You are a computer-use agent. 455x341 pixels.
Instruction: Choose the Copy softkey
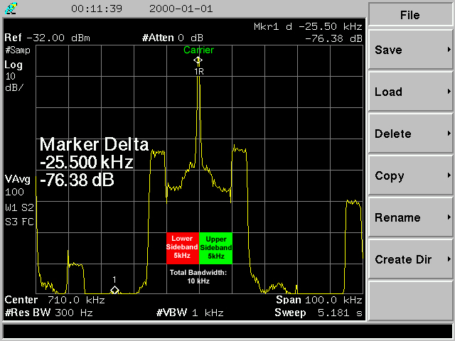click(410, 175)
